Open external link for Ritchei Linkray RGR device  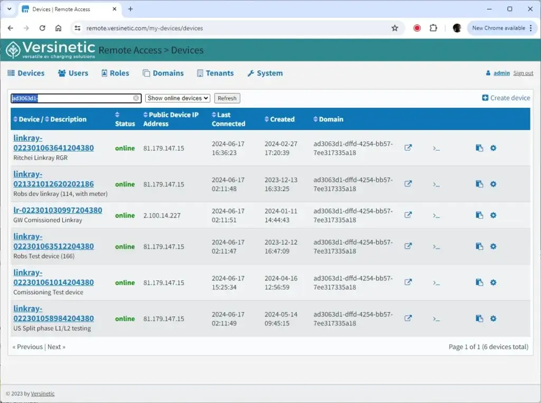[408, 148]
